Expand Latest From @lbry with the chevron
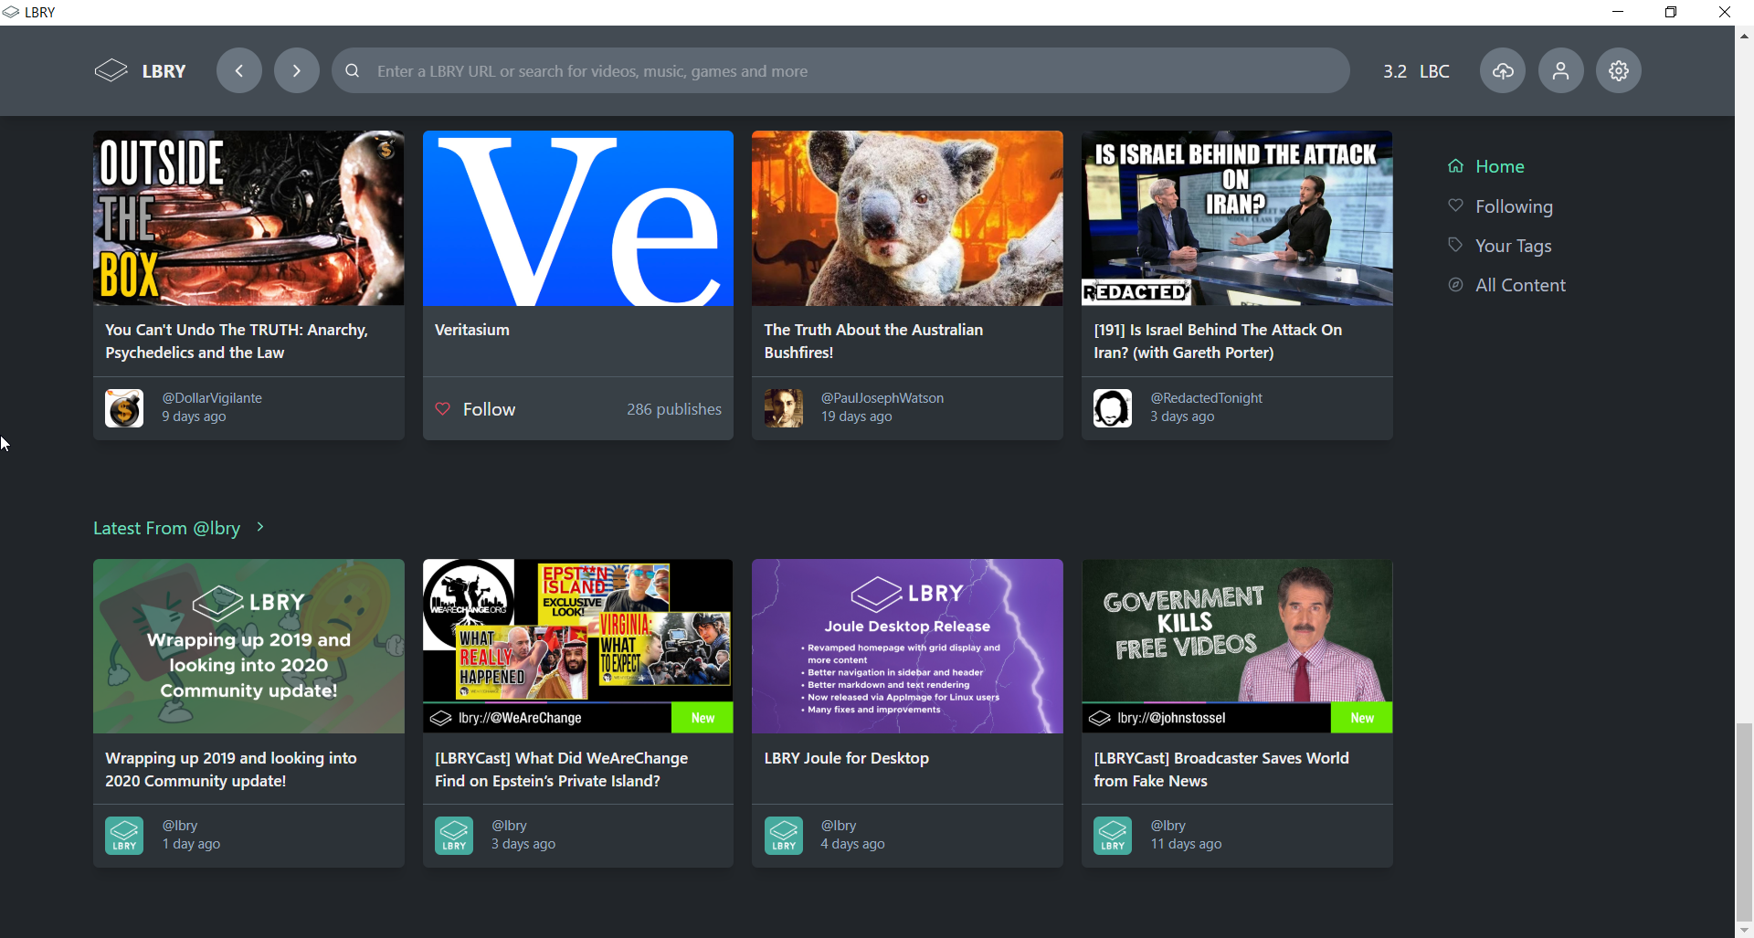The image size is (1754, 938). [x=260, y=527]
